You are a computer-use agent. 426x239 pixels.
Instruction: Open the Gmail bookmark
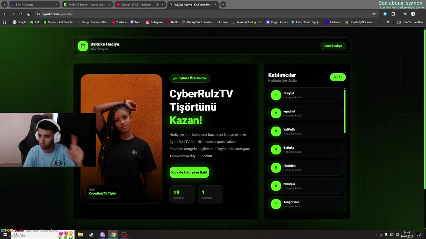[x=222, y=22]
